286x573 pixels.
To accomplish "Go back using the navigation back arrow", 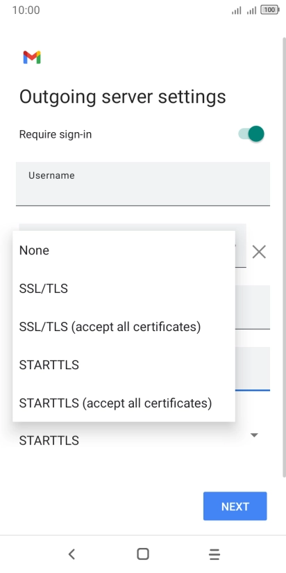I will (71, 554).
